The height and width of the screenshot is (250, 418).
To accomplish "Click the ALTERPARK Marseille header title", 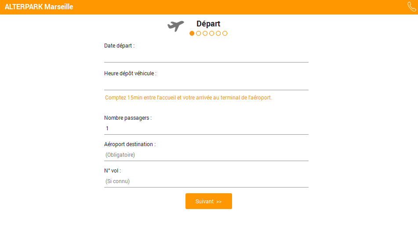I will [39, 7].
